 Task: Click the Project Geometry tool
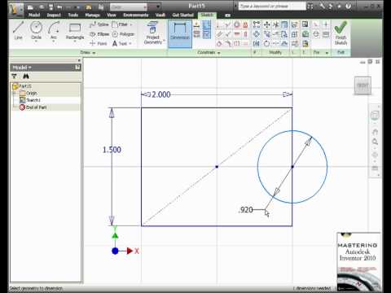click(153, 33)
